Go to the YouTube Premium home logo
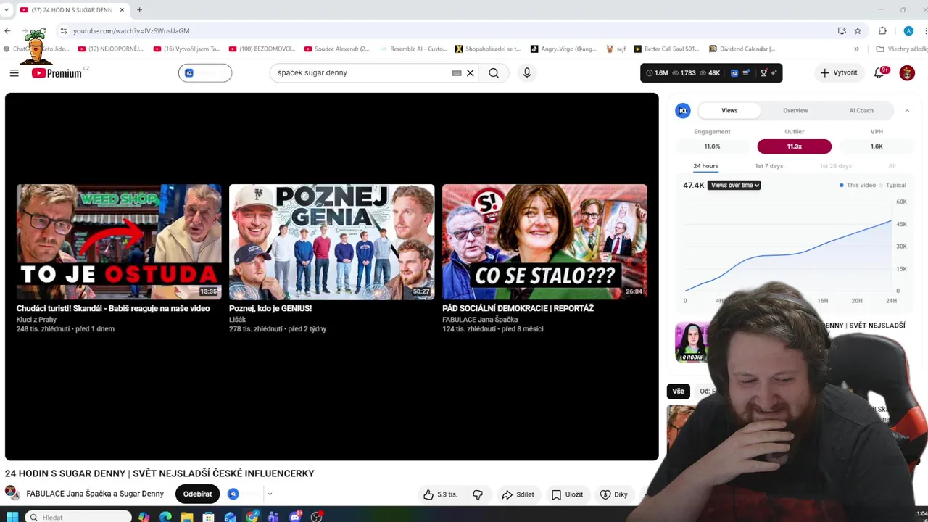Viewport: 928px width, 522px height. (x=57, y=72)
